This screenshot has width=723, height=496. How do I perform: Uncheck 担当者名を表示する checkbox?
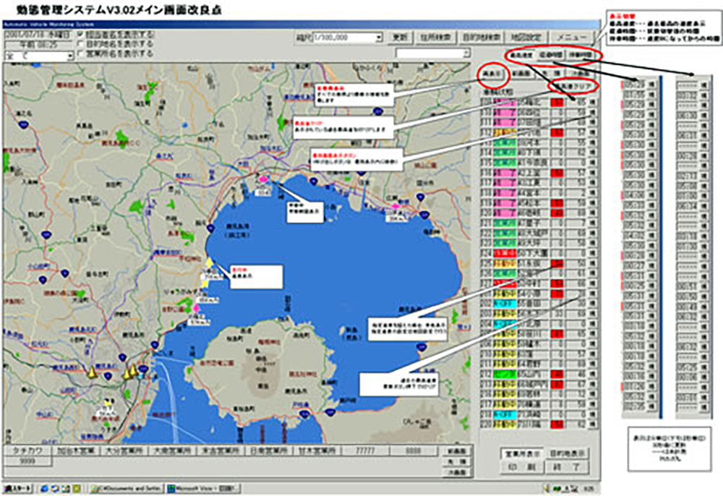pyautogui.click(x=81, y=35)
